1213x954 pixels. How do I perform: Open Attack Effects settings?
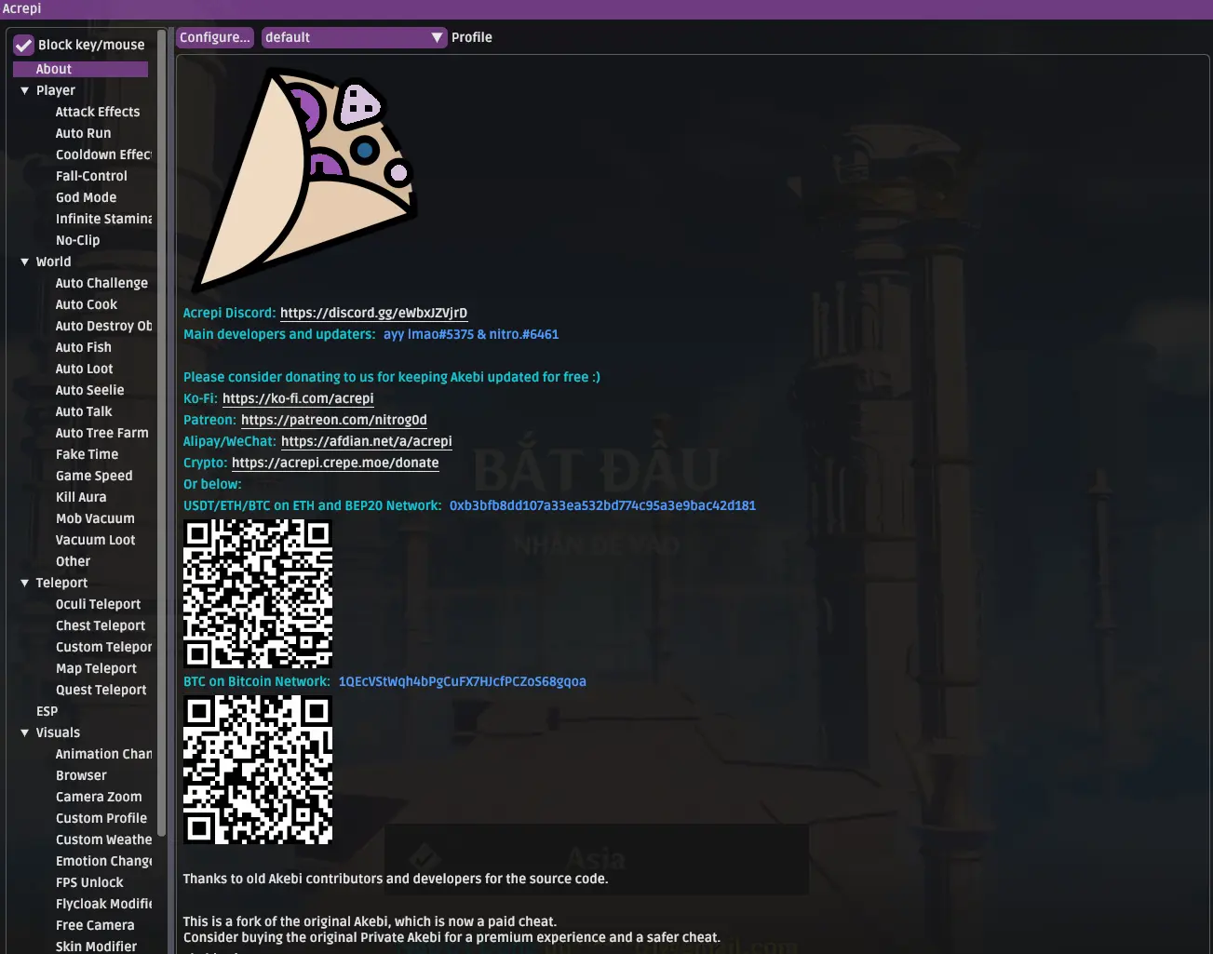click(x=98, y=112)
